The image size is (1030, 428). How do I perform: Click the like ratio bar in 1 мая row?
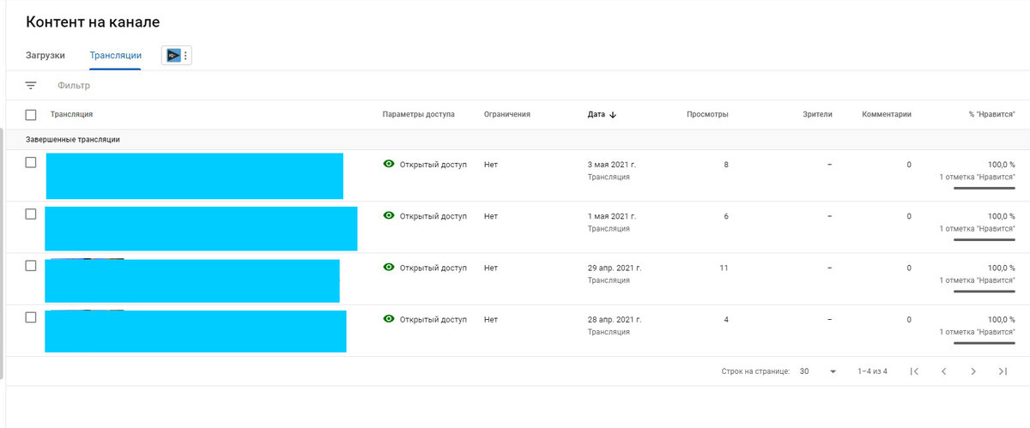(985, 240)
